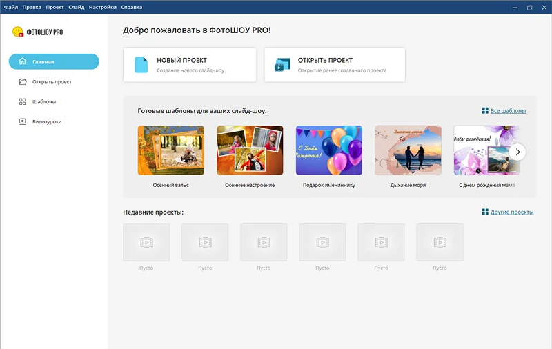Open the Слайд menu
The height and width of the screenshot is (349, 552).
(x=77, y=7)
